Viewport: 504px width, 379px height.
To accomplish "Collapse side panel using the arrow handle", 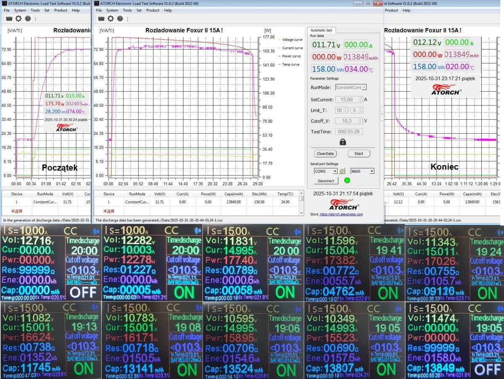I will click(x=382, y=113).
